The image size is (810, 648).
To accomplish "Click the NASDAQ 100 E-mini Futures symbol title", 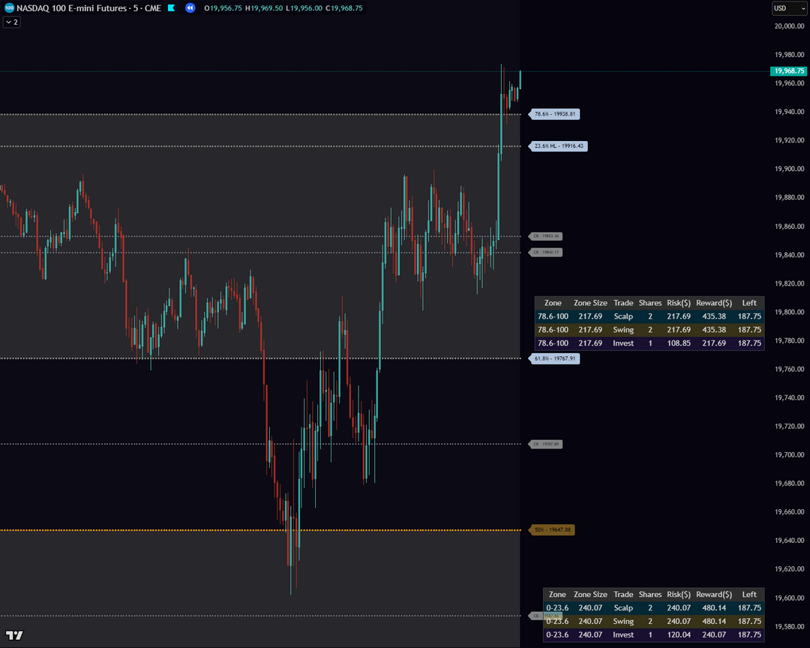I will click(88, 8).
